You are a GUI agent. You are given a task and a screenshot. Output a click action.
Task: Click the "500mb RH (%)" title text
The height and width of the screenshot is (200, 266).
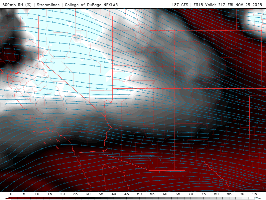(x=17, y=5)
